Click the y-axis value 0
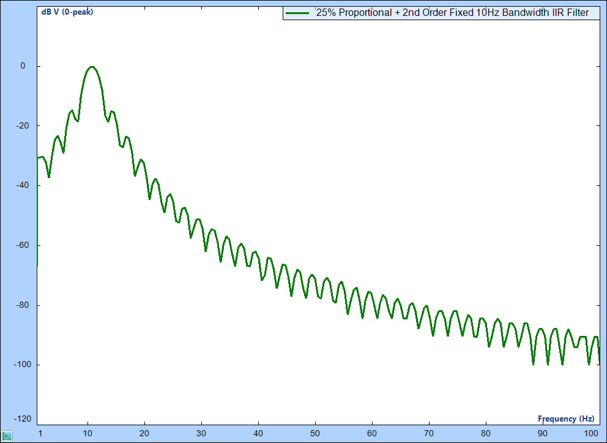 pyautogui.click(x=23, y=66)
